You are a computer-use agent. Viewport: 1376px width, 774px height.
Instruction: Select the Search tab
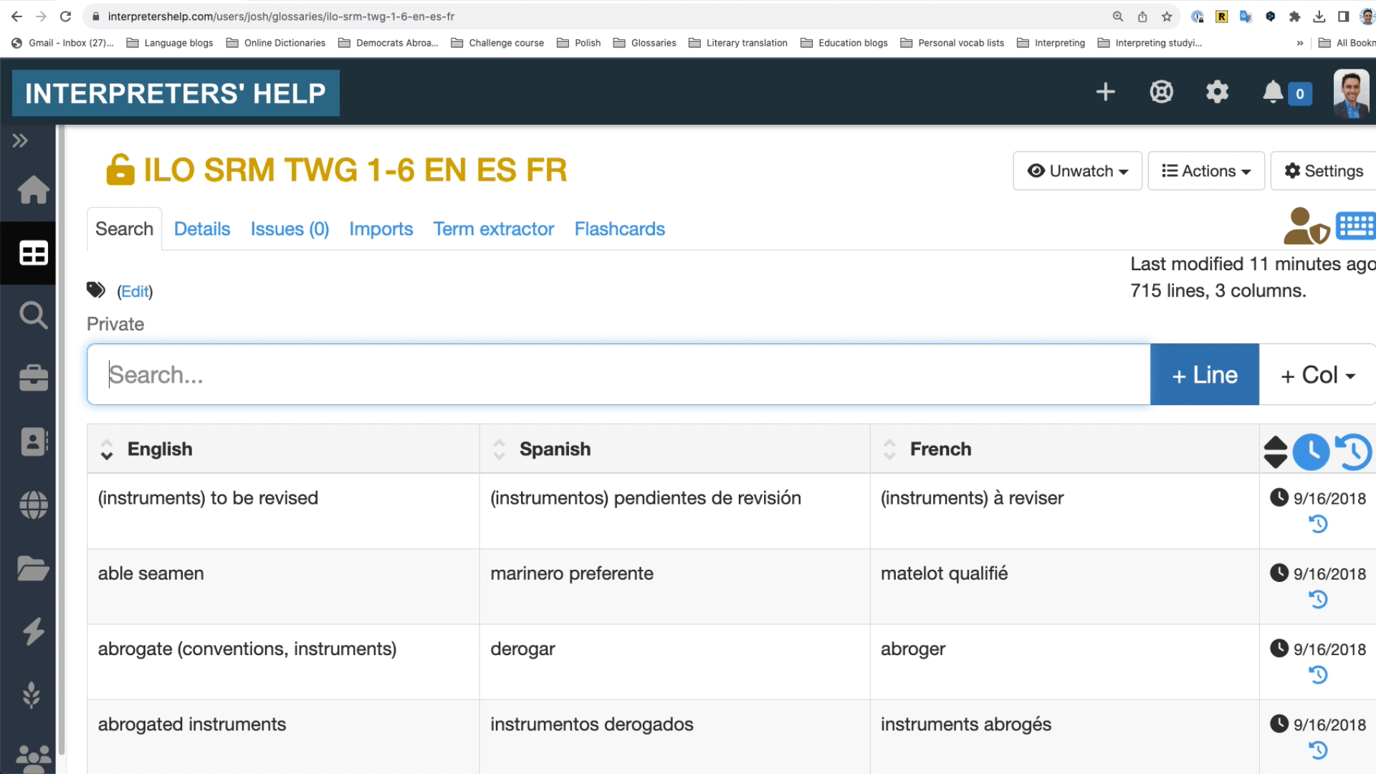(x=124, y=229)
